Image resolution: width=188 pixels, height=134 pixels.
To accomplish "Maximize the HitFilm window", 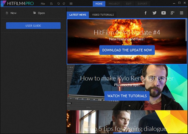I will tap(179, 3).
